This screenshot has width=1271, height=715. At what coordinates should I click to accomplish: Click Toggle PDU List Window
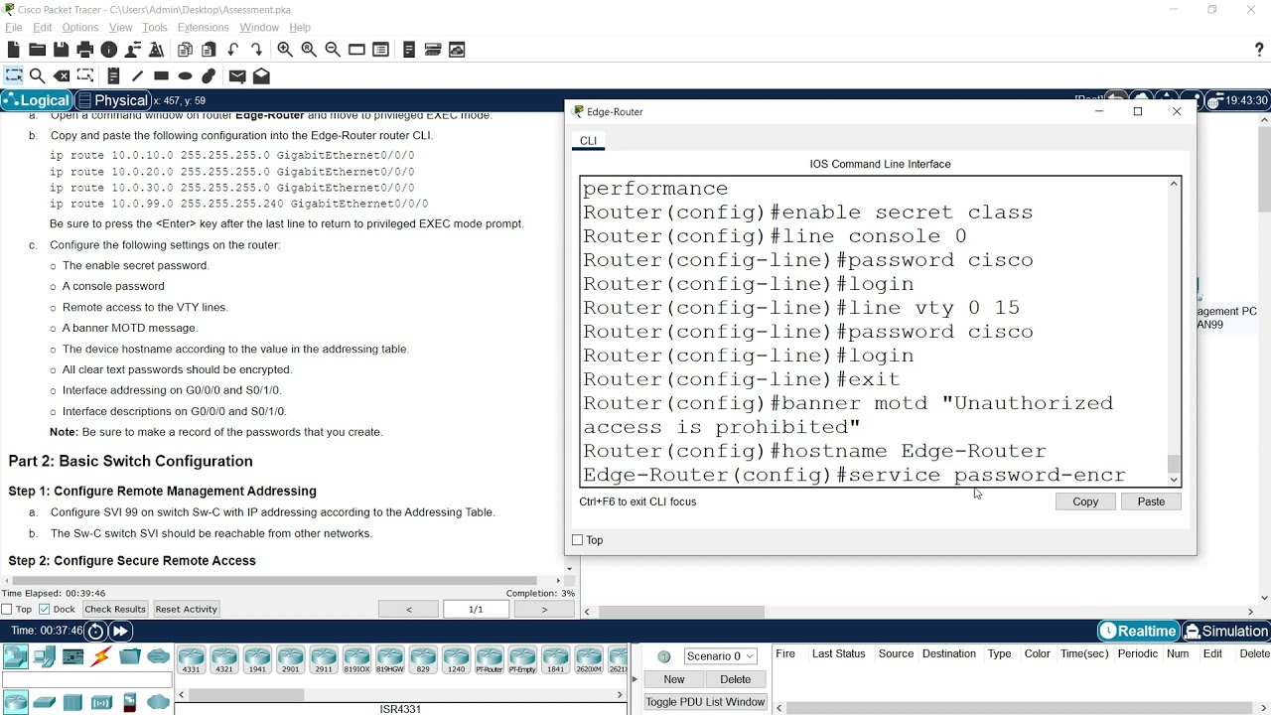tap(705, 702)
